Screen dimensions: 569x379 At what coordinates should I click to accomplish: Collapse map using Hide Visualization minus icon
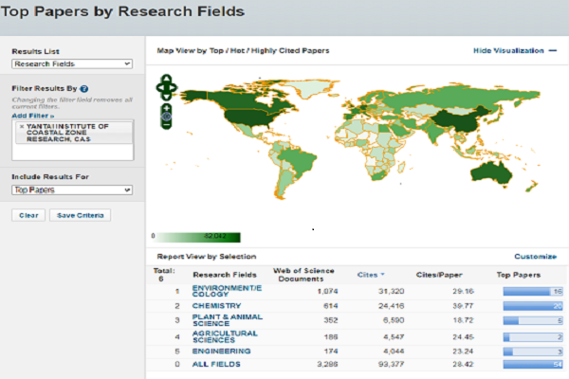pos(552,50)
